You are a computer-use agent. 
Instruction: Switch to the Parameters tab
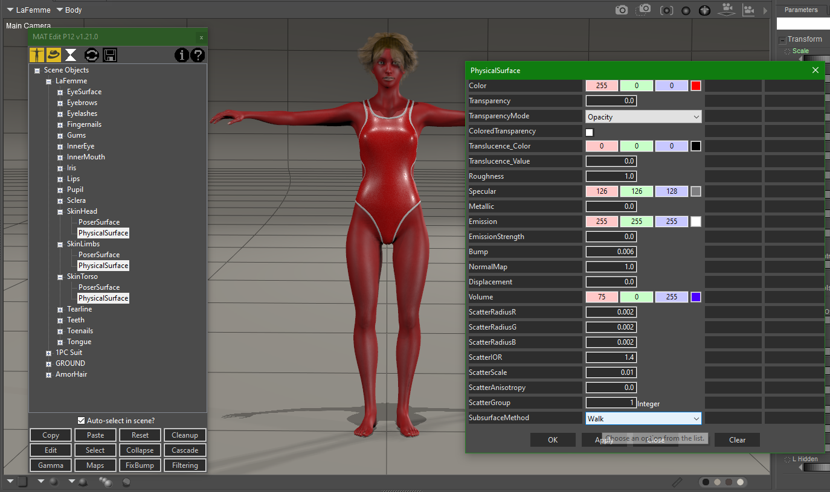[x=800, y=10]
